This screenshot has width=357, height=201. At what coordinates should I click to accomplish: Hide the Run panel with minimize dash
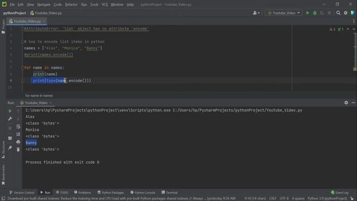click(x=353, y=103)
